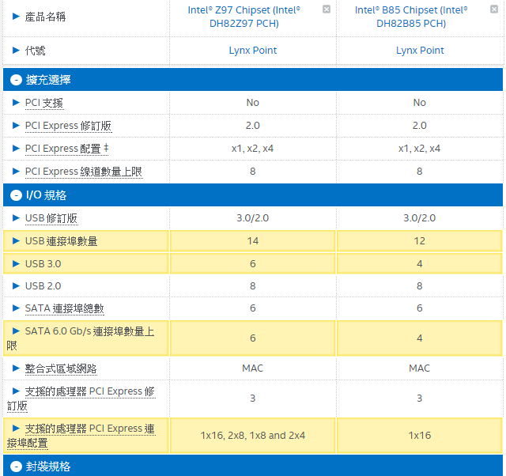Click the 支援的處理器 PCI Express 連接埠配置 label
Image resolution: width=506 pixels, height=476 pixels.
81,436
